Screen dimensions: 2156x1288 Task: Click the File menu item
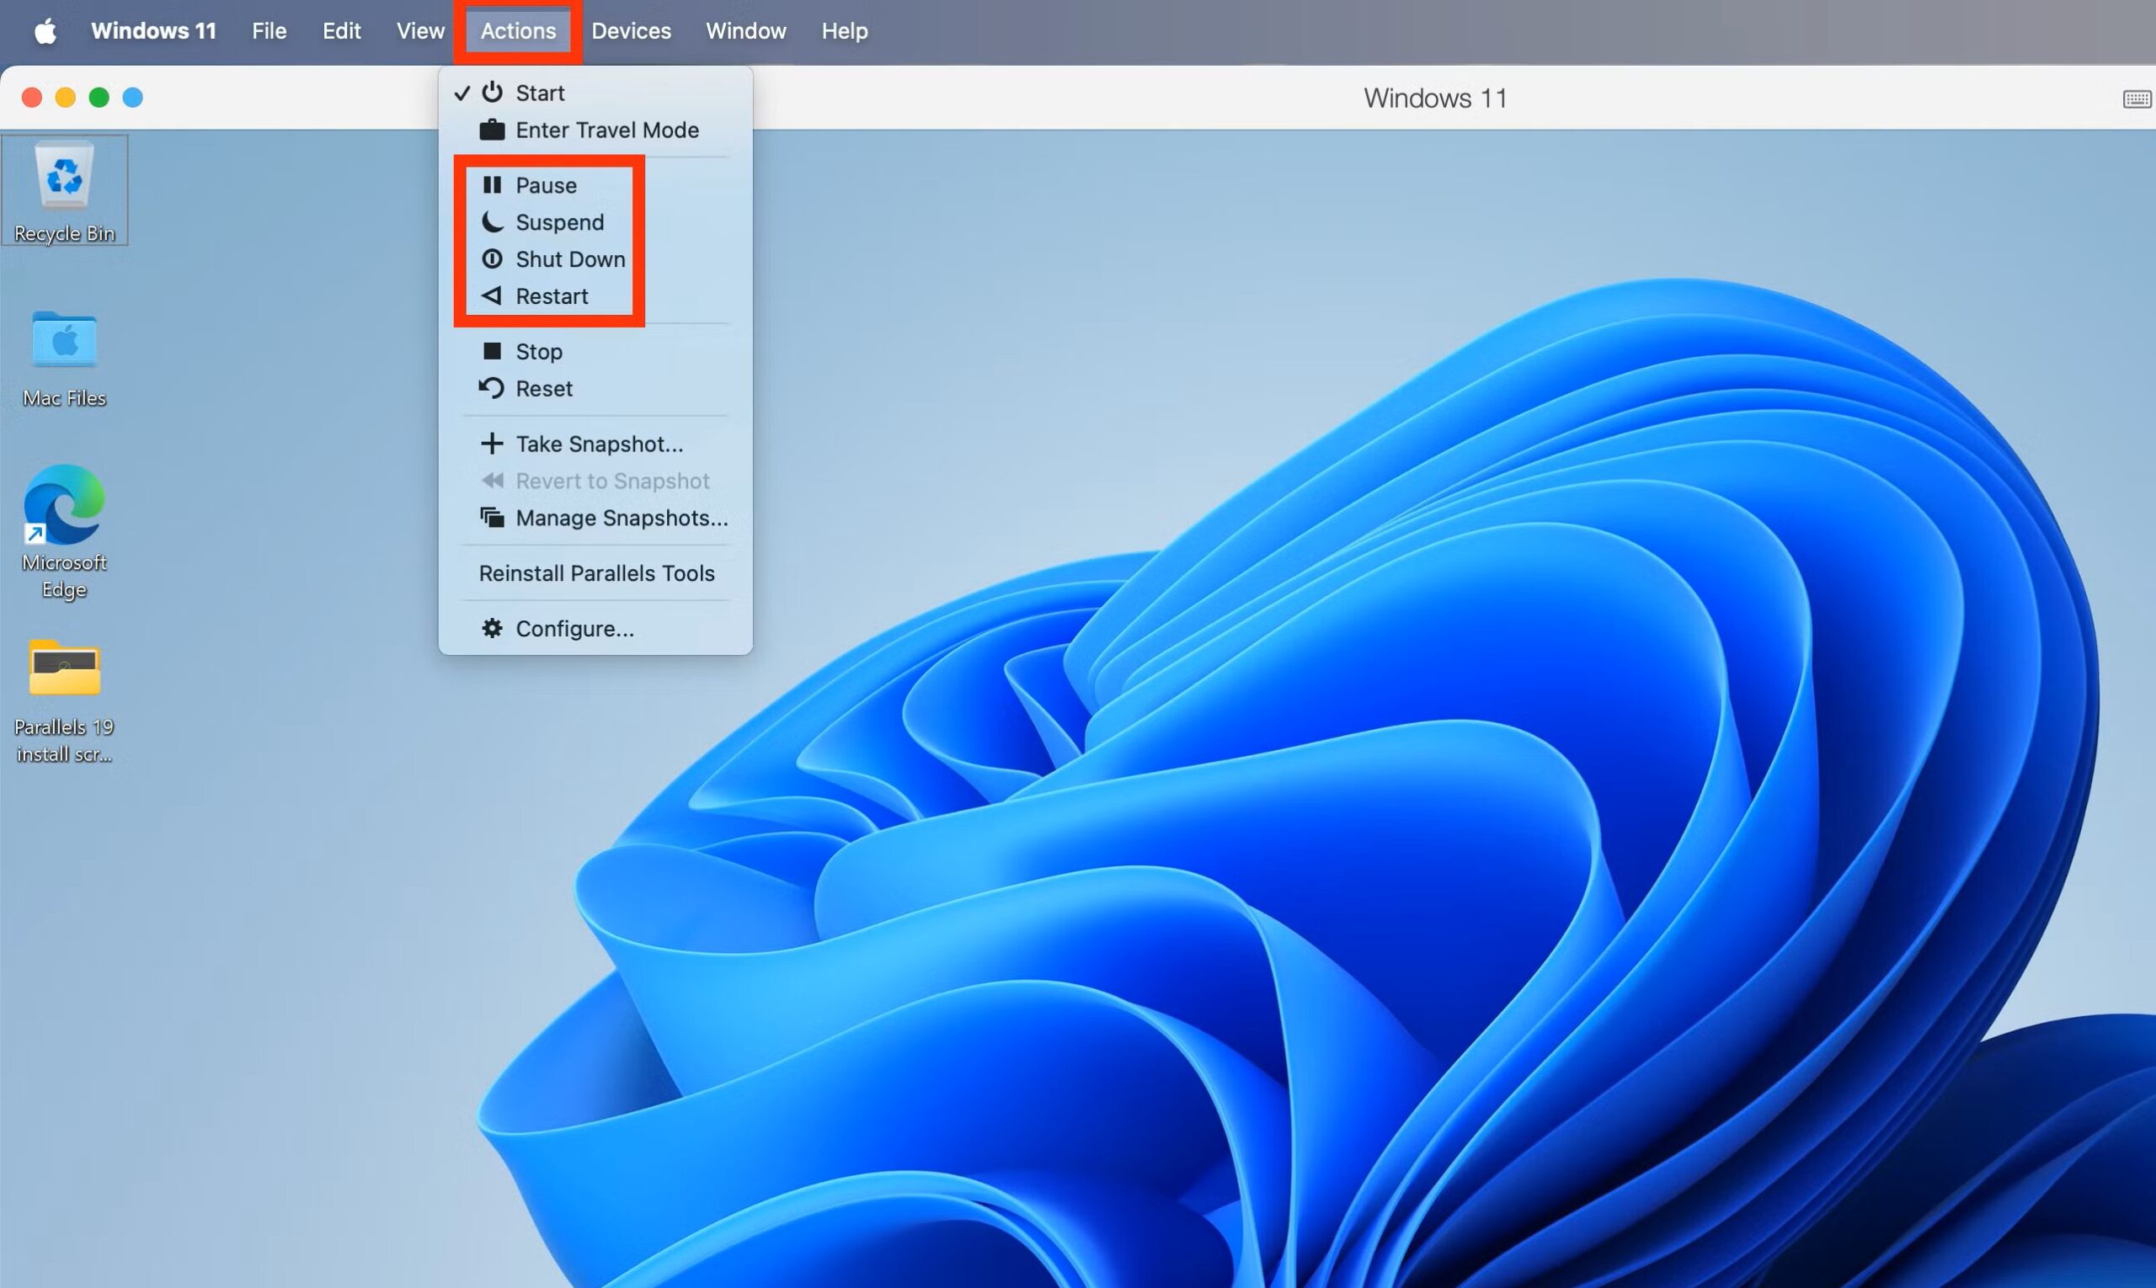269,30
